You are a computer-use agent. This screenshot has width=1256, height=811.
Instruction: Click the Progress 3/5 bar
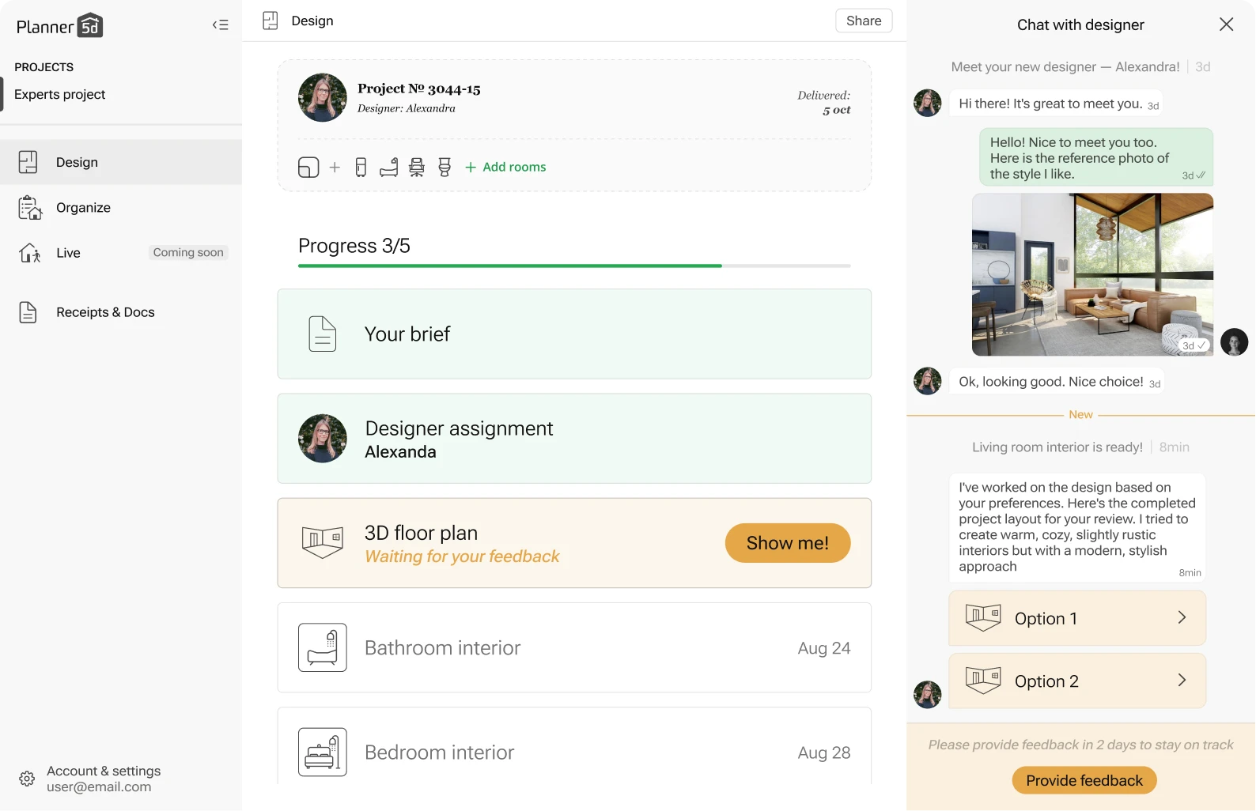click(x=574, y=266)
